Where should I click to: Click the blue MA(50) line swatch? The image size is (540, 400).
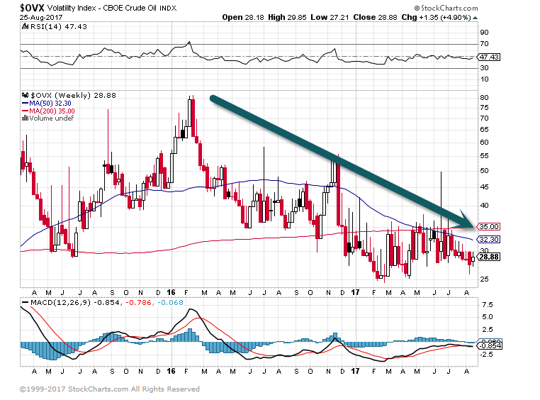25,103
